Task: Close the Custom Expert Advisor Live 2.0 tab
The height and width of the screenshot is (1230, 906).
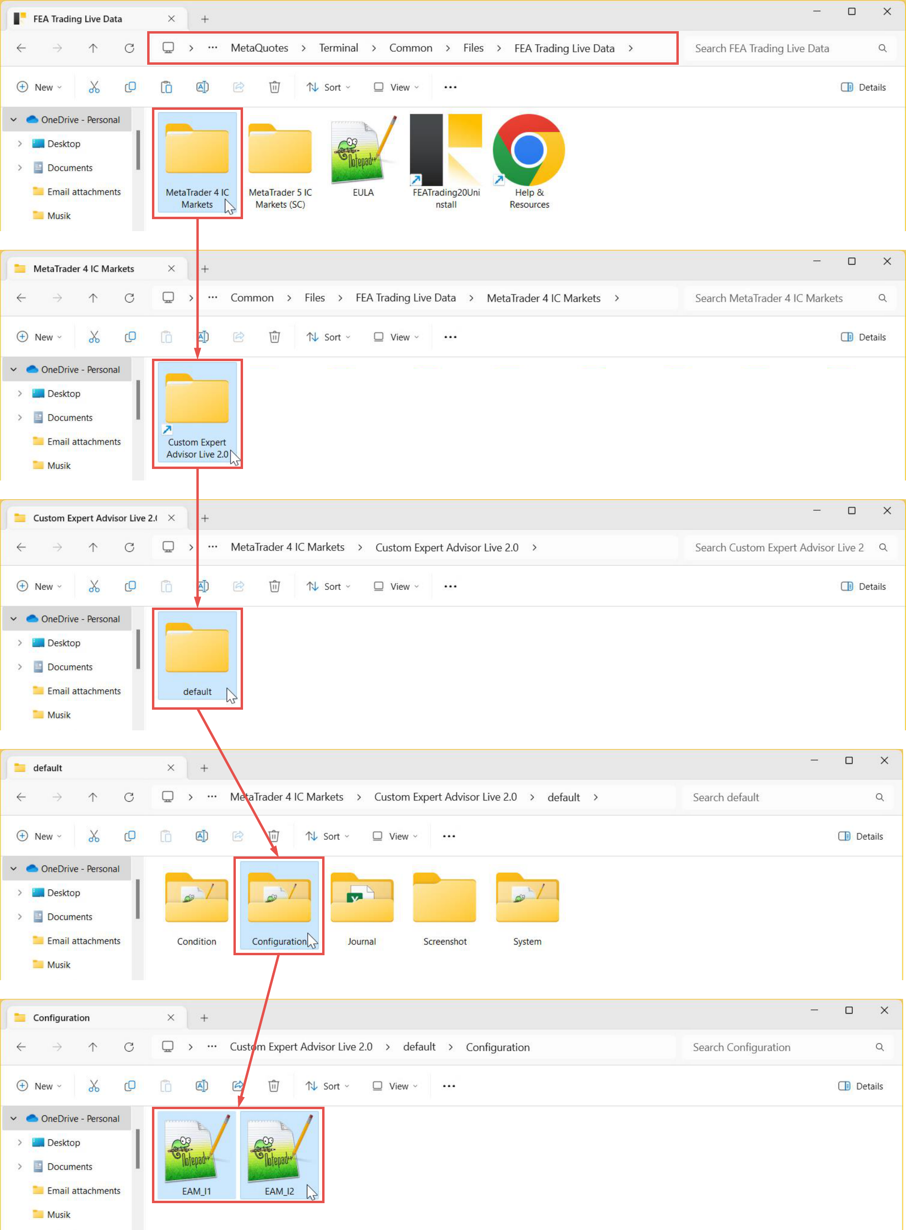Action: (172, 518)
